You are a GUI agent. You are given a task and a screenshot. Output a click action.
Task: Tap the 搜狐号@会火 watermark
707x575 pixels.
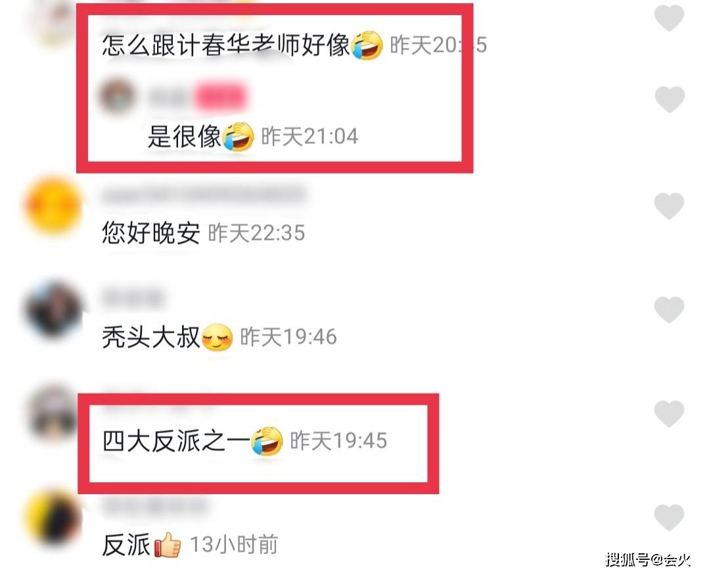(x=648, y=560)
